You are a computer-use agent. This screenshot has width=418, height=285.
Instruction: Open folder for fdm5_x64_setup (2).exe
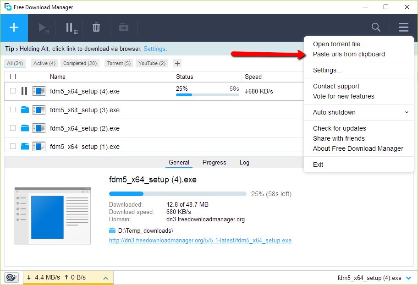click(25, 128)
